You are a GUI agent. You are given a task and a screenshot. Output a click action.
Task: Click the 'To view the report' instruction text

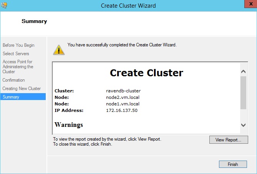tap(107, 139)
